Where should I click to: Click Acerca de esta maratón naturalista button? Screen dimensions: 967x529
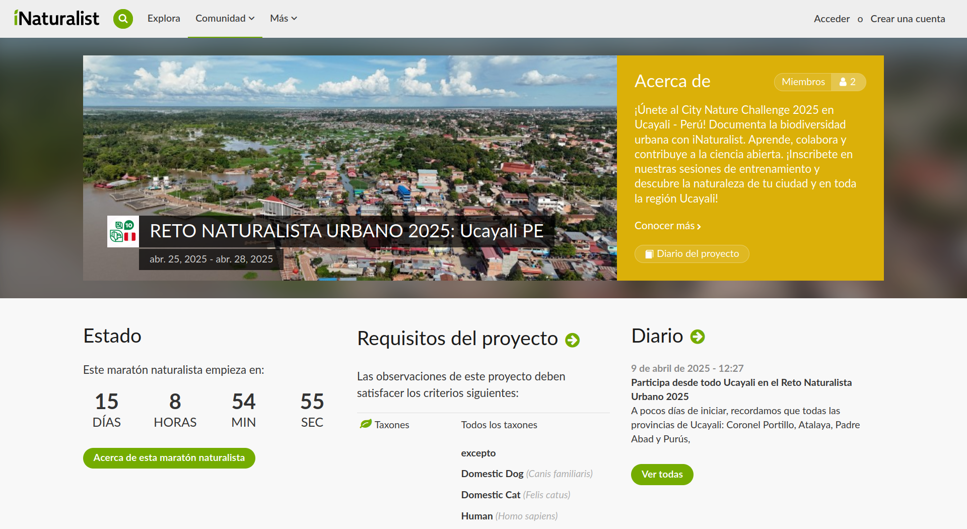coord(169,458)
